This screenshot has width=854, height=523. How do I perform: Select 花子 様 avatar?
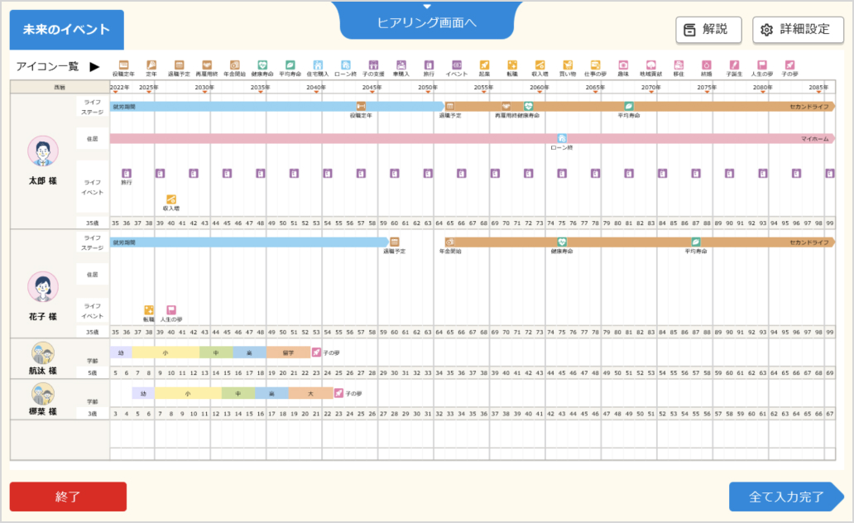pos(43,286)
